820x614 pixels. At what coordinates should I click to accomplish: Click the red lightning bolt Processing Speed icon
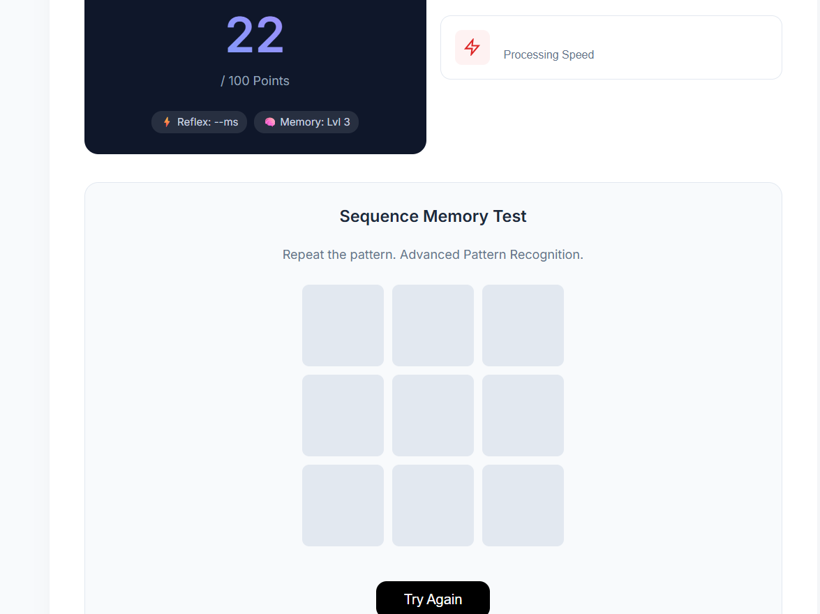(472, 47)
